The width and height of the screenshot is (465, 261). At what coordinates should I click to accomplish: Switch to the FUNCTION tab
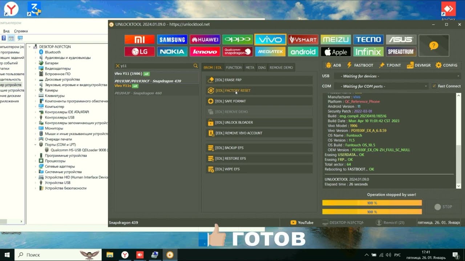234,67
